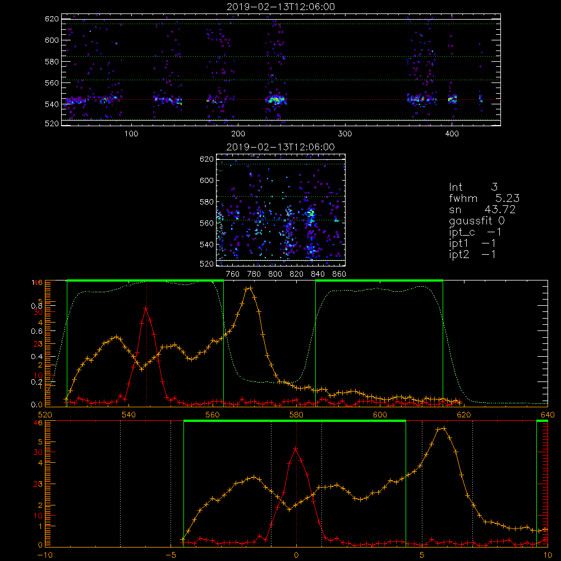Click y-axis label 0.4 on spectrum plot
Screen dimensions: 561x561
tap(36, 357)
